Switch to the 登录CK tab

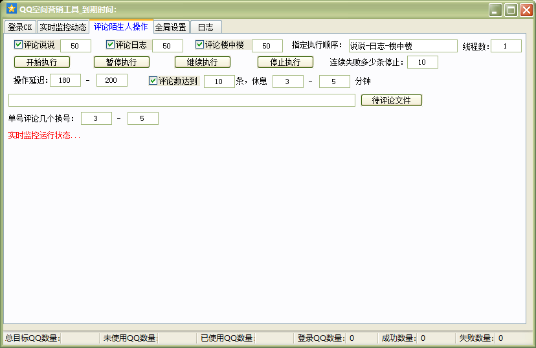19,27
